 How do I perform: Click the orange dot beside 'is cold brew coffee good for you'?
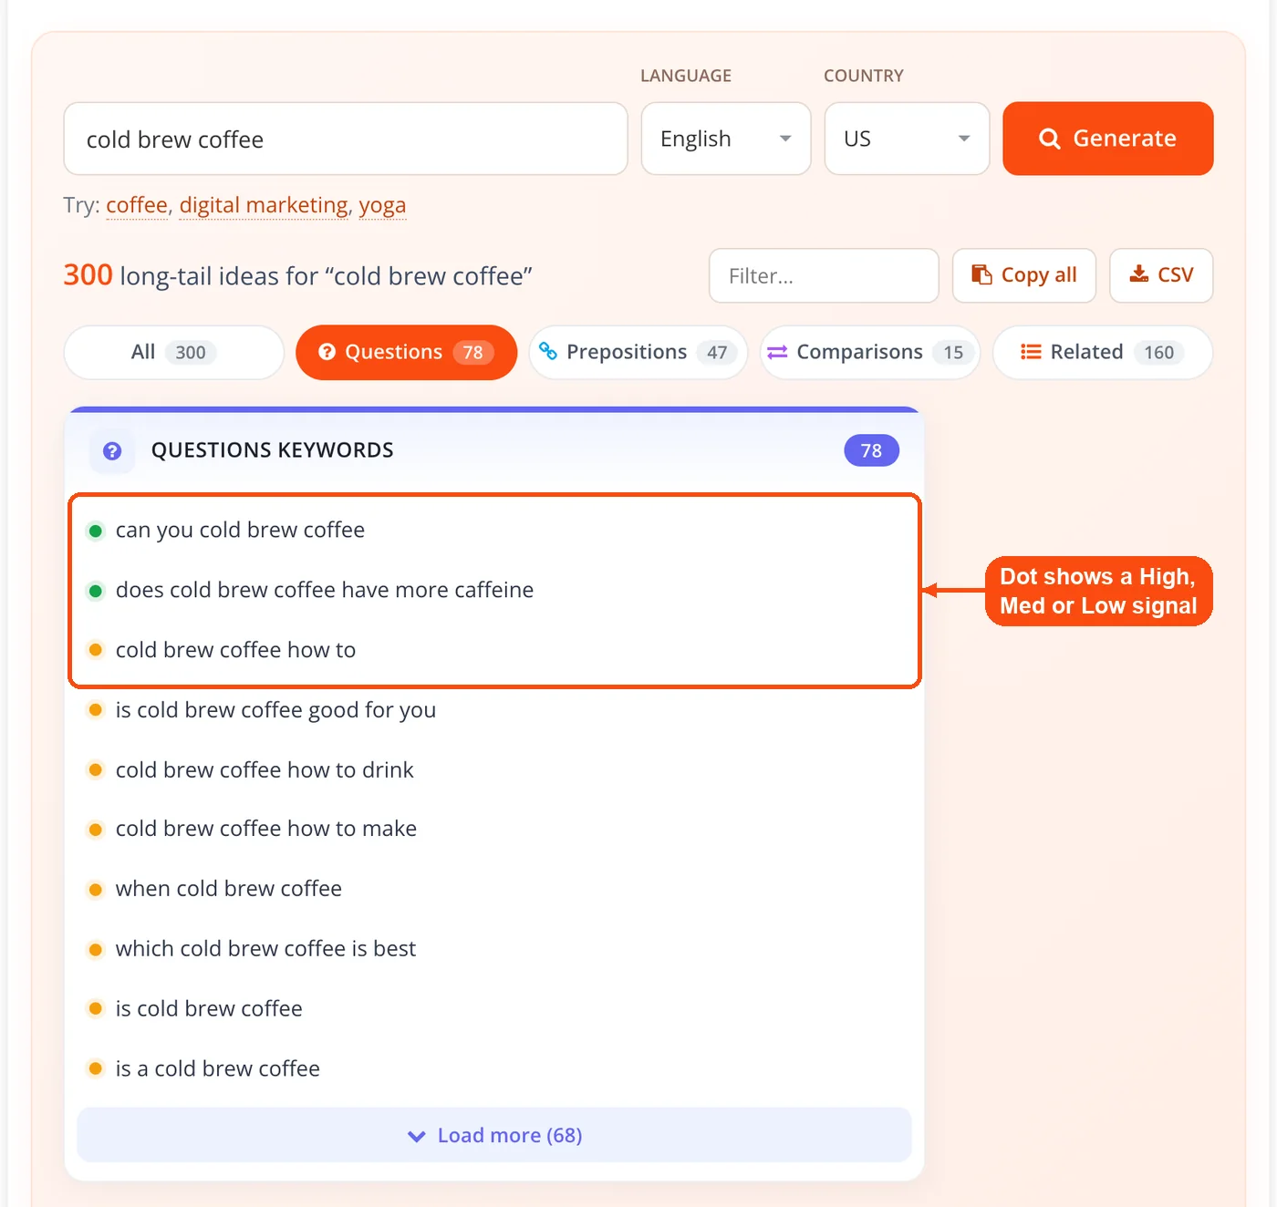tap(96, 710)
